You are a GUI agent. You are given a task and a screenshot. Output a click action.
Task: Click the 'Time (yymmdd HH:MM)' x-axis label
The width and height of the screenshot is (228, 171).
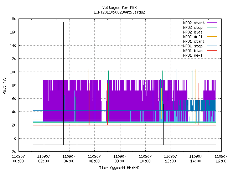pyautogui.click(x=119, y=168)
